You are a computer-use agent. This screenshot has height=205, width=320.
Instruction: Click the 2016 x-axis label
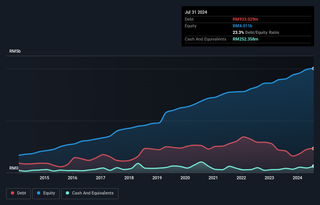pos(72,178)
